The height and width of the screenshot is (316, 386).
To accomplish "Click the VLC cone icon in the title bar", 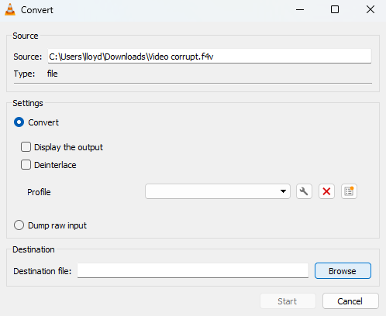I will [x=10, y=10].
